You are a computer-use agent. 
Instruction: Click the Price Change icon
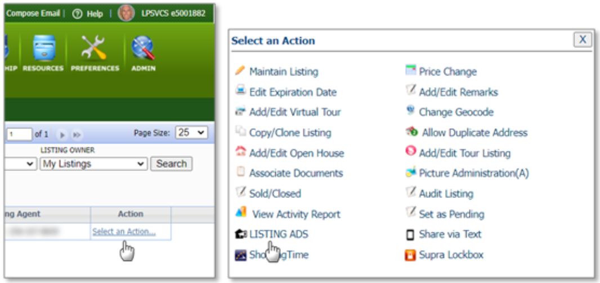pyautogui.click(x=410, y=71)
